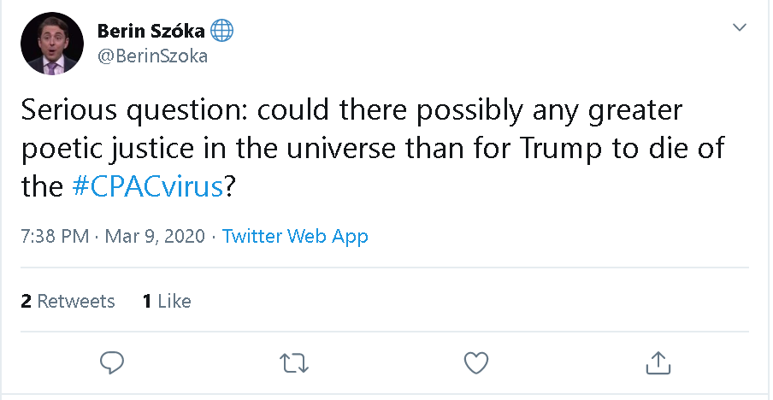
Task: Reply to the tweet via speech bubble icon
Action: click(112, 362)
